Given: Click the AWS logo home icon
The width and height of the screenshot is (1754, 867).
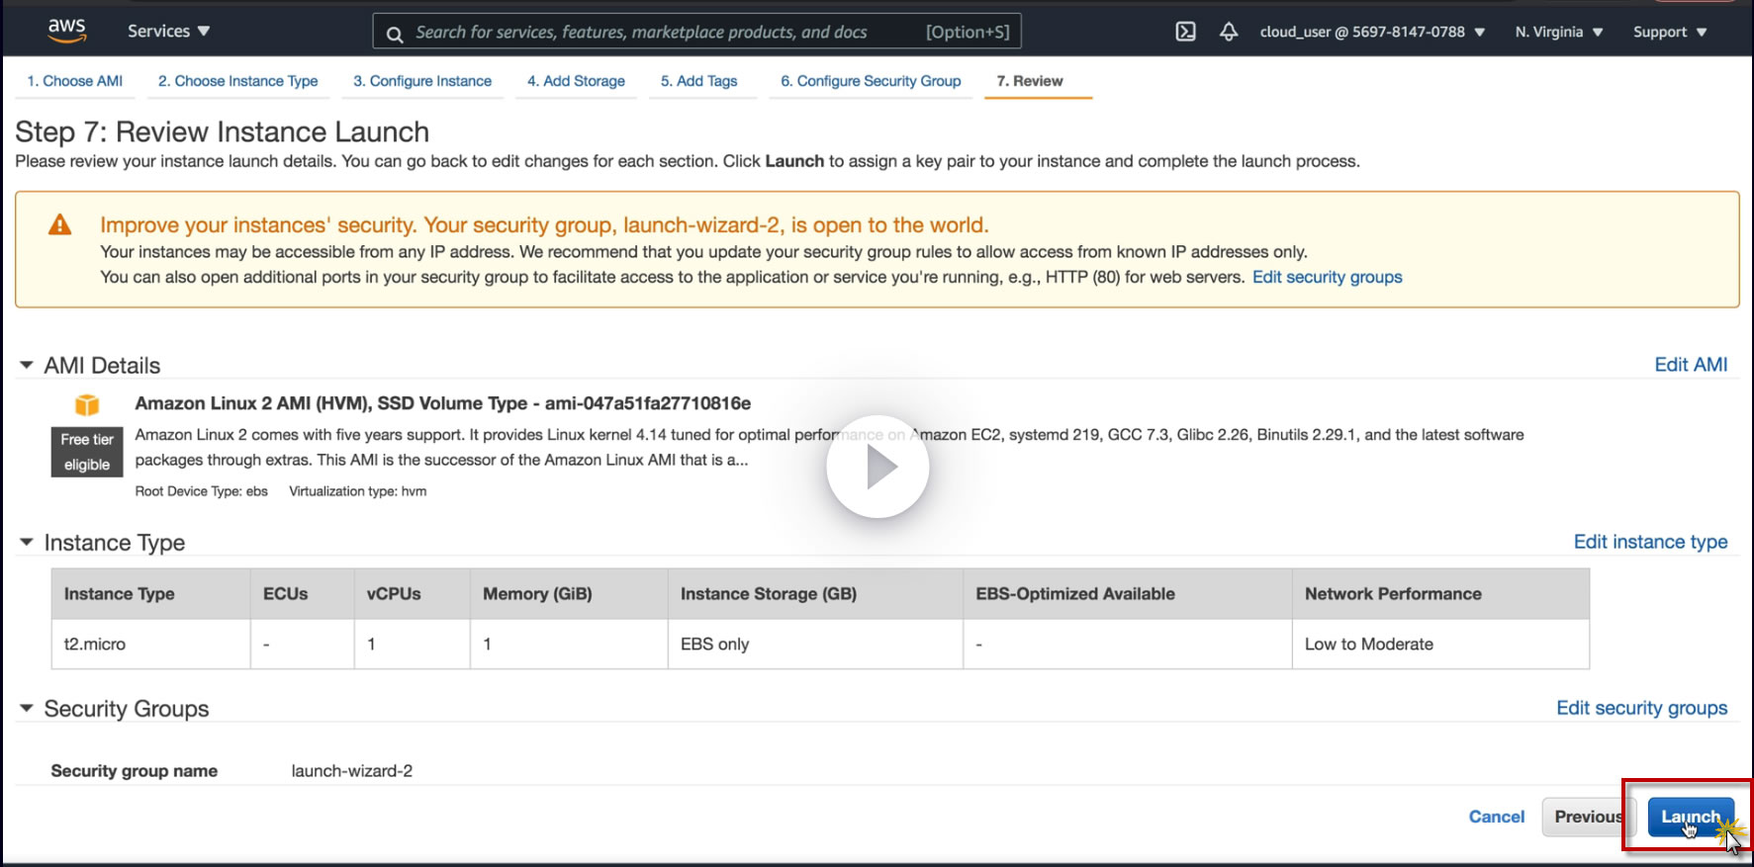Looking at the screenshot, I should [66, 31].
